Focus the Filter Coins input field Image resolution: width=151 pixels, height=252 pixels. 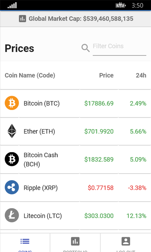pyautogui.click(x=119, y=48)
